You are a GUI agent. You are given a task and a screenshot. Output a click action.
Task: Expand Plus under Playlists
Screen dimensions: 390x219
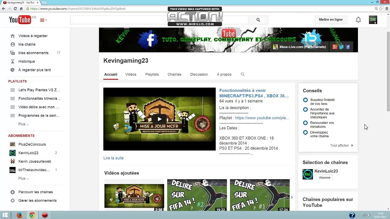click(23, 124)
